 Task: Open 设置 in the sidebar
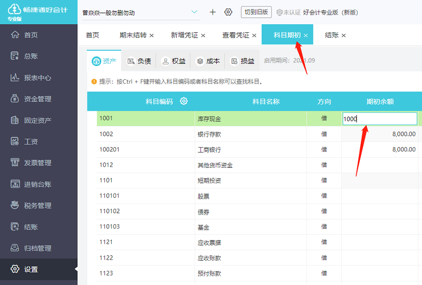(x=39, y=269)
